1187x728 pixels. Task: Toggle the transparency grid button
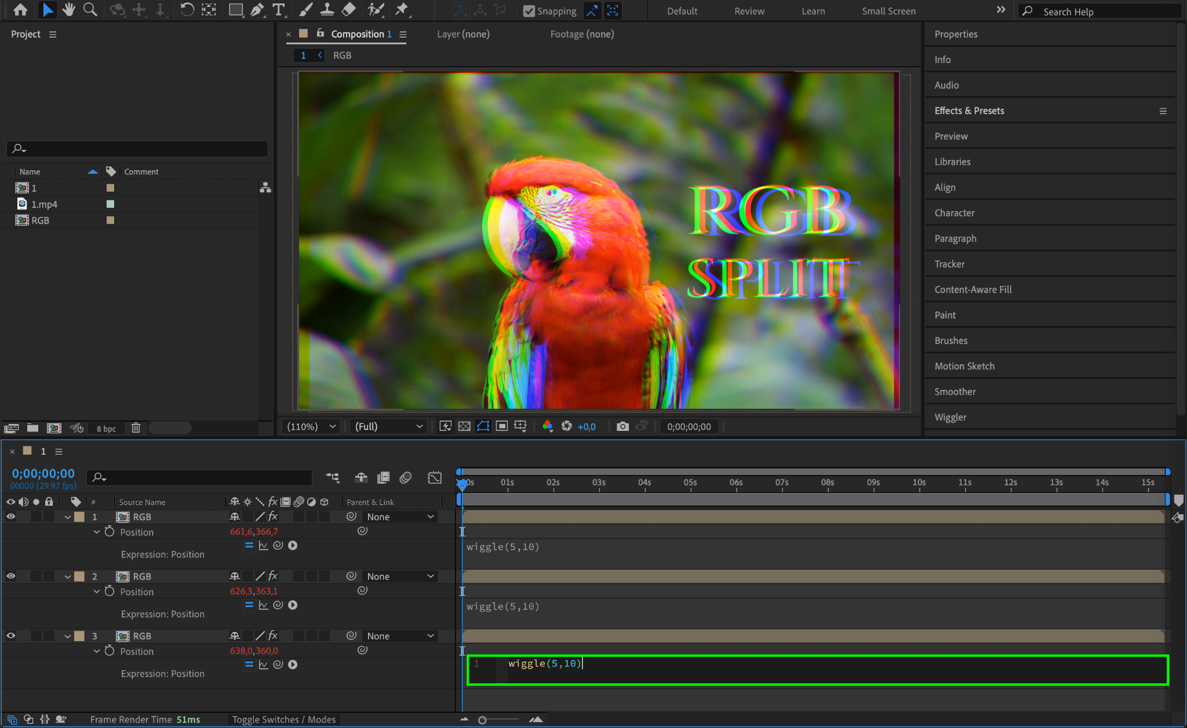[x=464, y=426]
